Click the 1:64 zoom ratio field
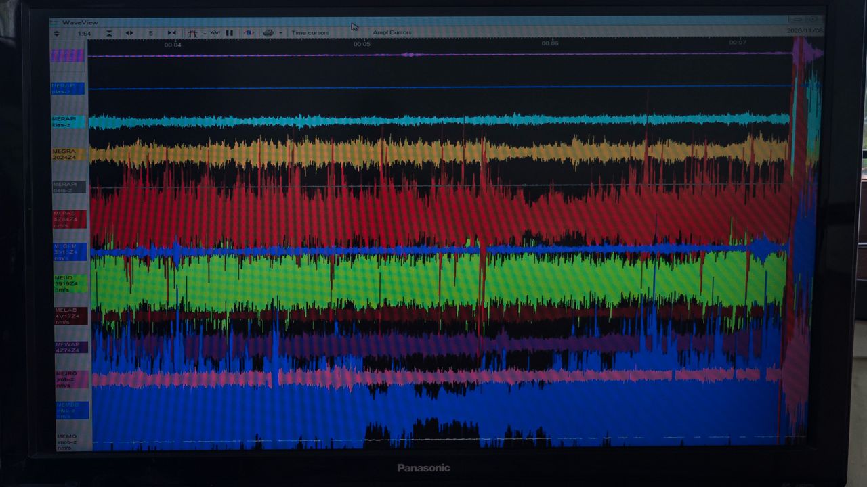 (84, 33)
